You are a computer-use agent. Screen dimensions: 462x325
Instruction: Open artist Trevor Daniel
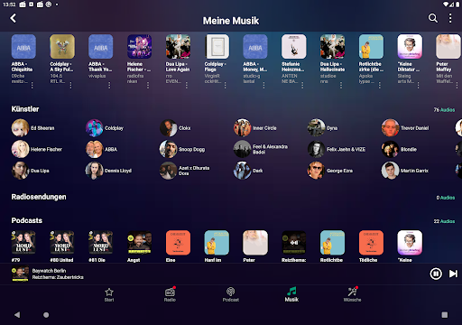405,128
